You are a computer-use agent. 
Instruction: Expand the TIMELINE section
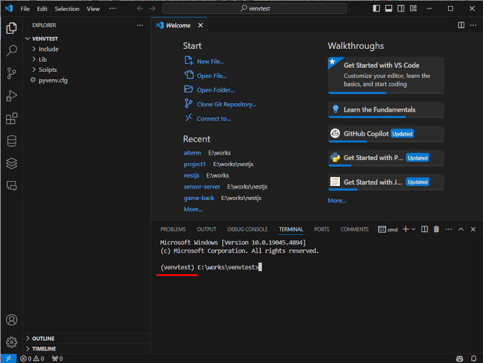tap(86, 349)
